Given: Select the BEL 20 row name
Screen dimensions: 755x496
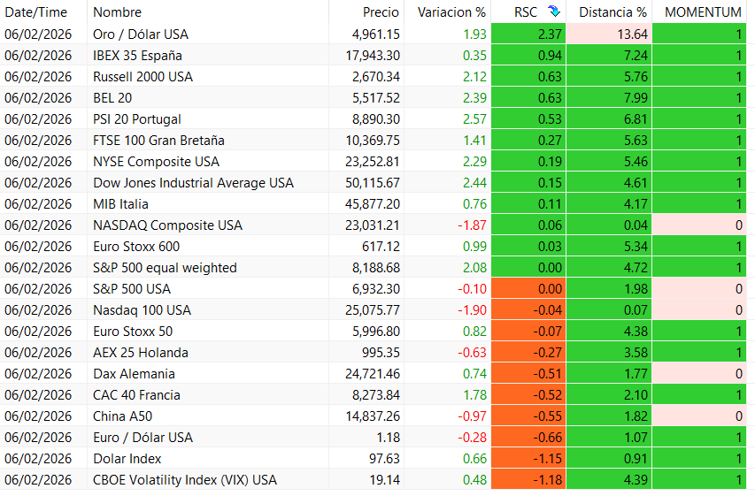Looking at the screenshot, I should tap(112, 97).
